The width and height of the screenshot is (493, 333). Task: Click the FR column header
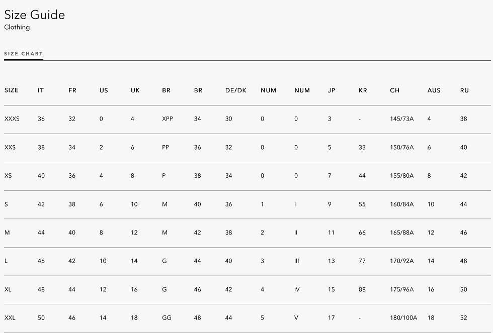pos(72,90)
